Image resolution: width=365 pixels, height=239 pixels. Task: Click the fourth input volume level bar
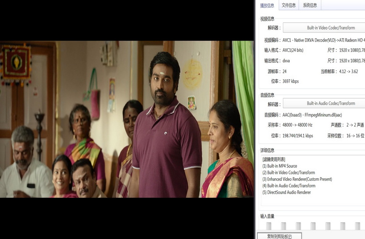point(313,226)
